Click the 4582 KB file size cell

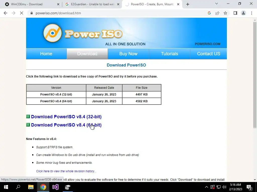click(x=142, y=101)
